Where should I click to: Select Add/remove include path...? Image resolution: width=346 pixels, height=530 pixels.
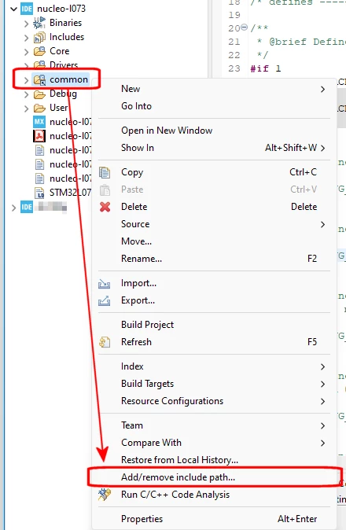pos(214,477)
